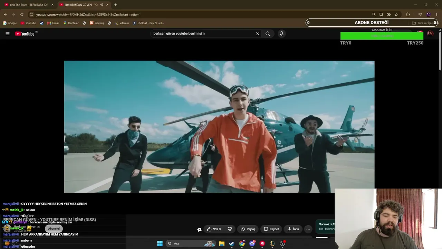Go to the YouTube home logo
The image size is (442, 249).
[25, 34]
